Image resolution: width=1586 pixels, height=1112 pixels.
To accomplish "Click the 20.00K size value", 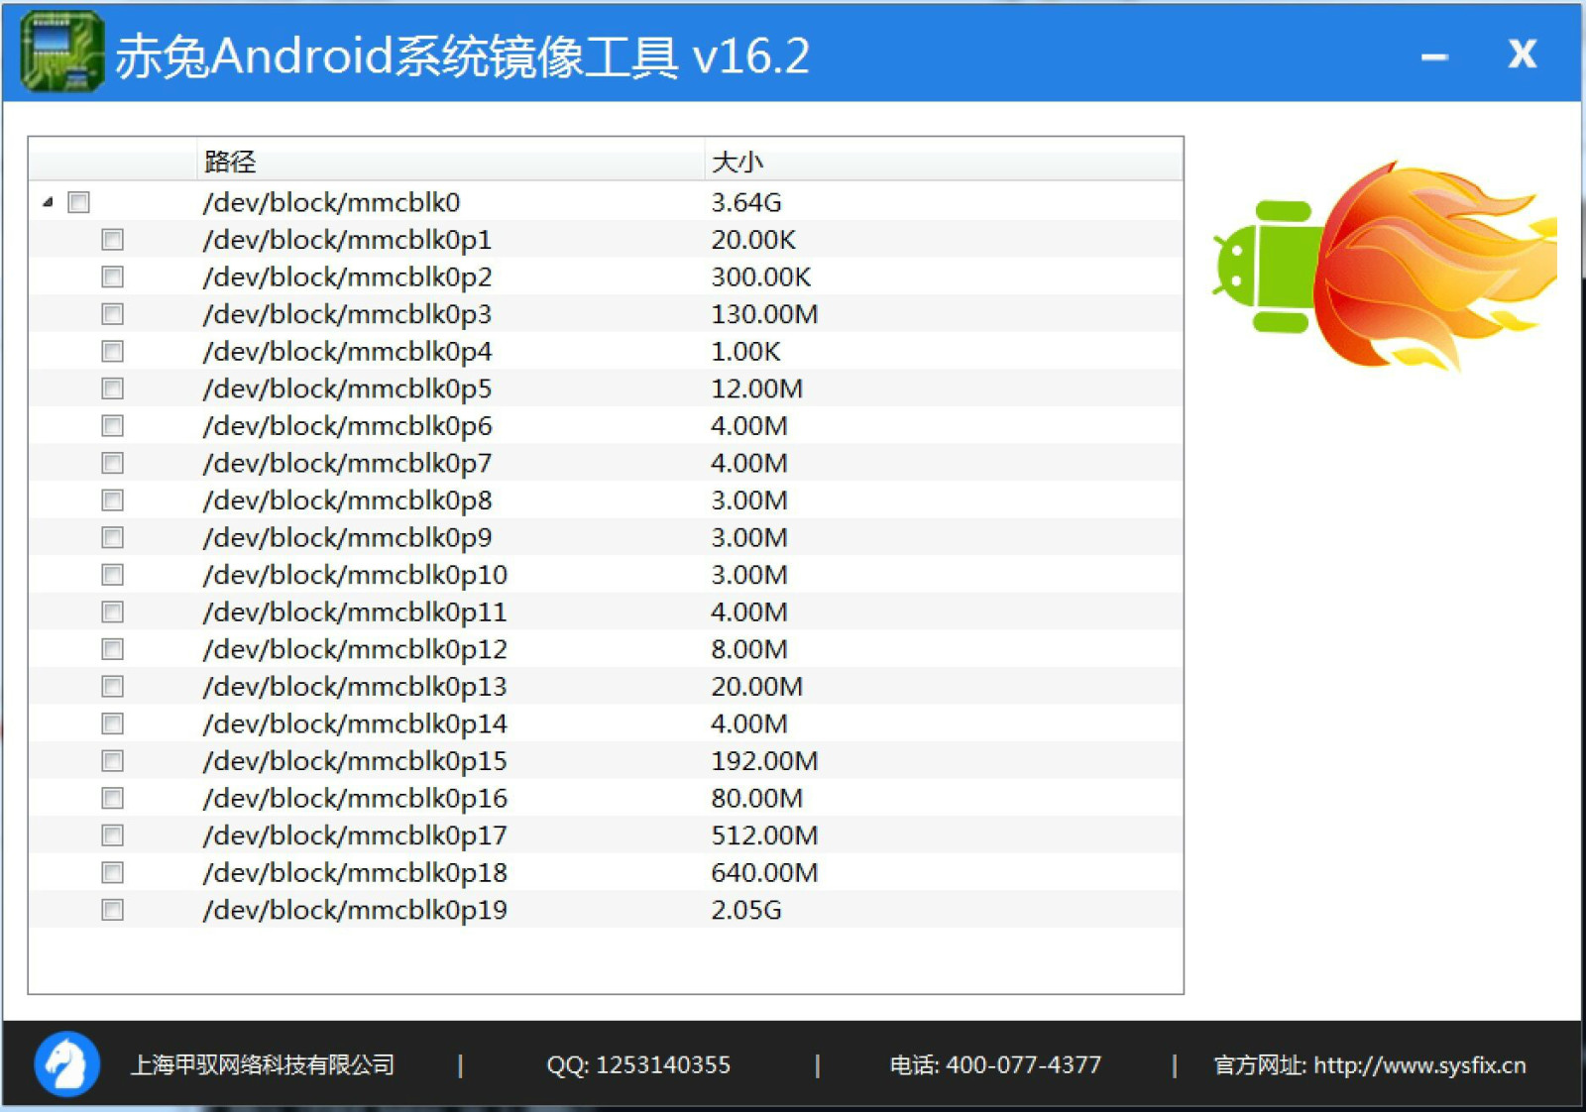I will tap(753, 240).
